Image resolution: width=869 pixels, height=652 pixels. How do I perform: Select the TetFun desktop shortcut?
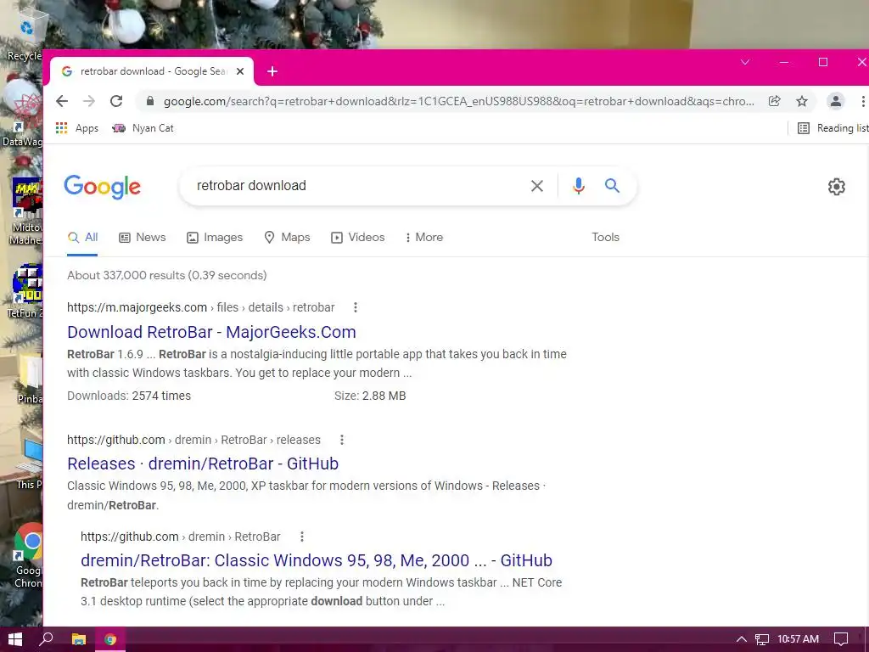click(x=25, y=290)
